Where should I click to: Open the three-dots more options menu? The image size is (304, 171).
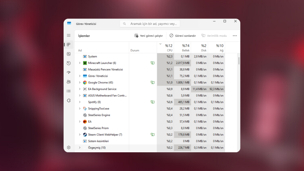coord(235,36)
